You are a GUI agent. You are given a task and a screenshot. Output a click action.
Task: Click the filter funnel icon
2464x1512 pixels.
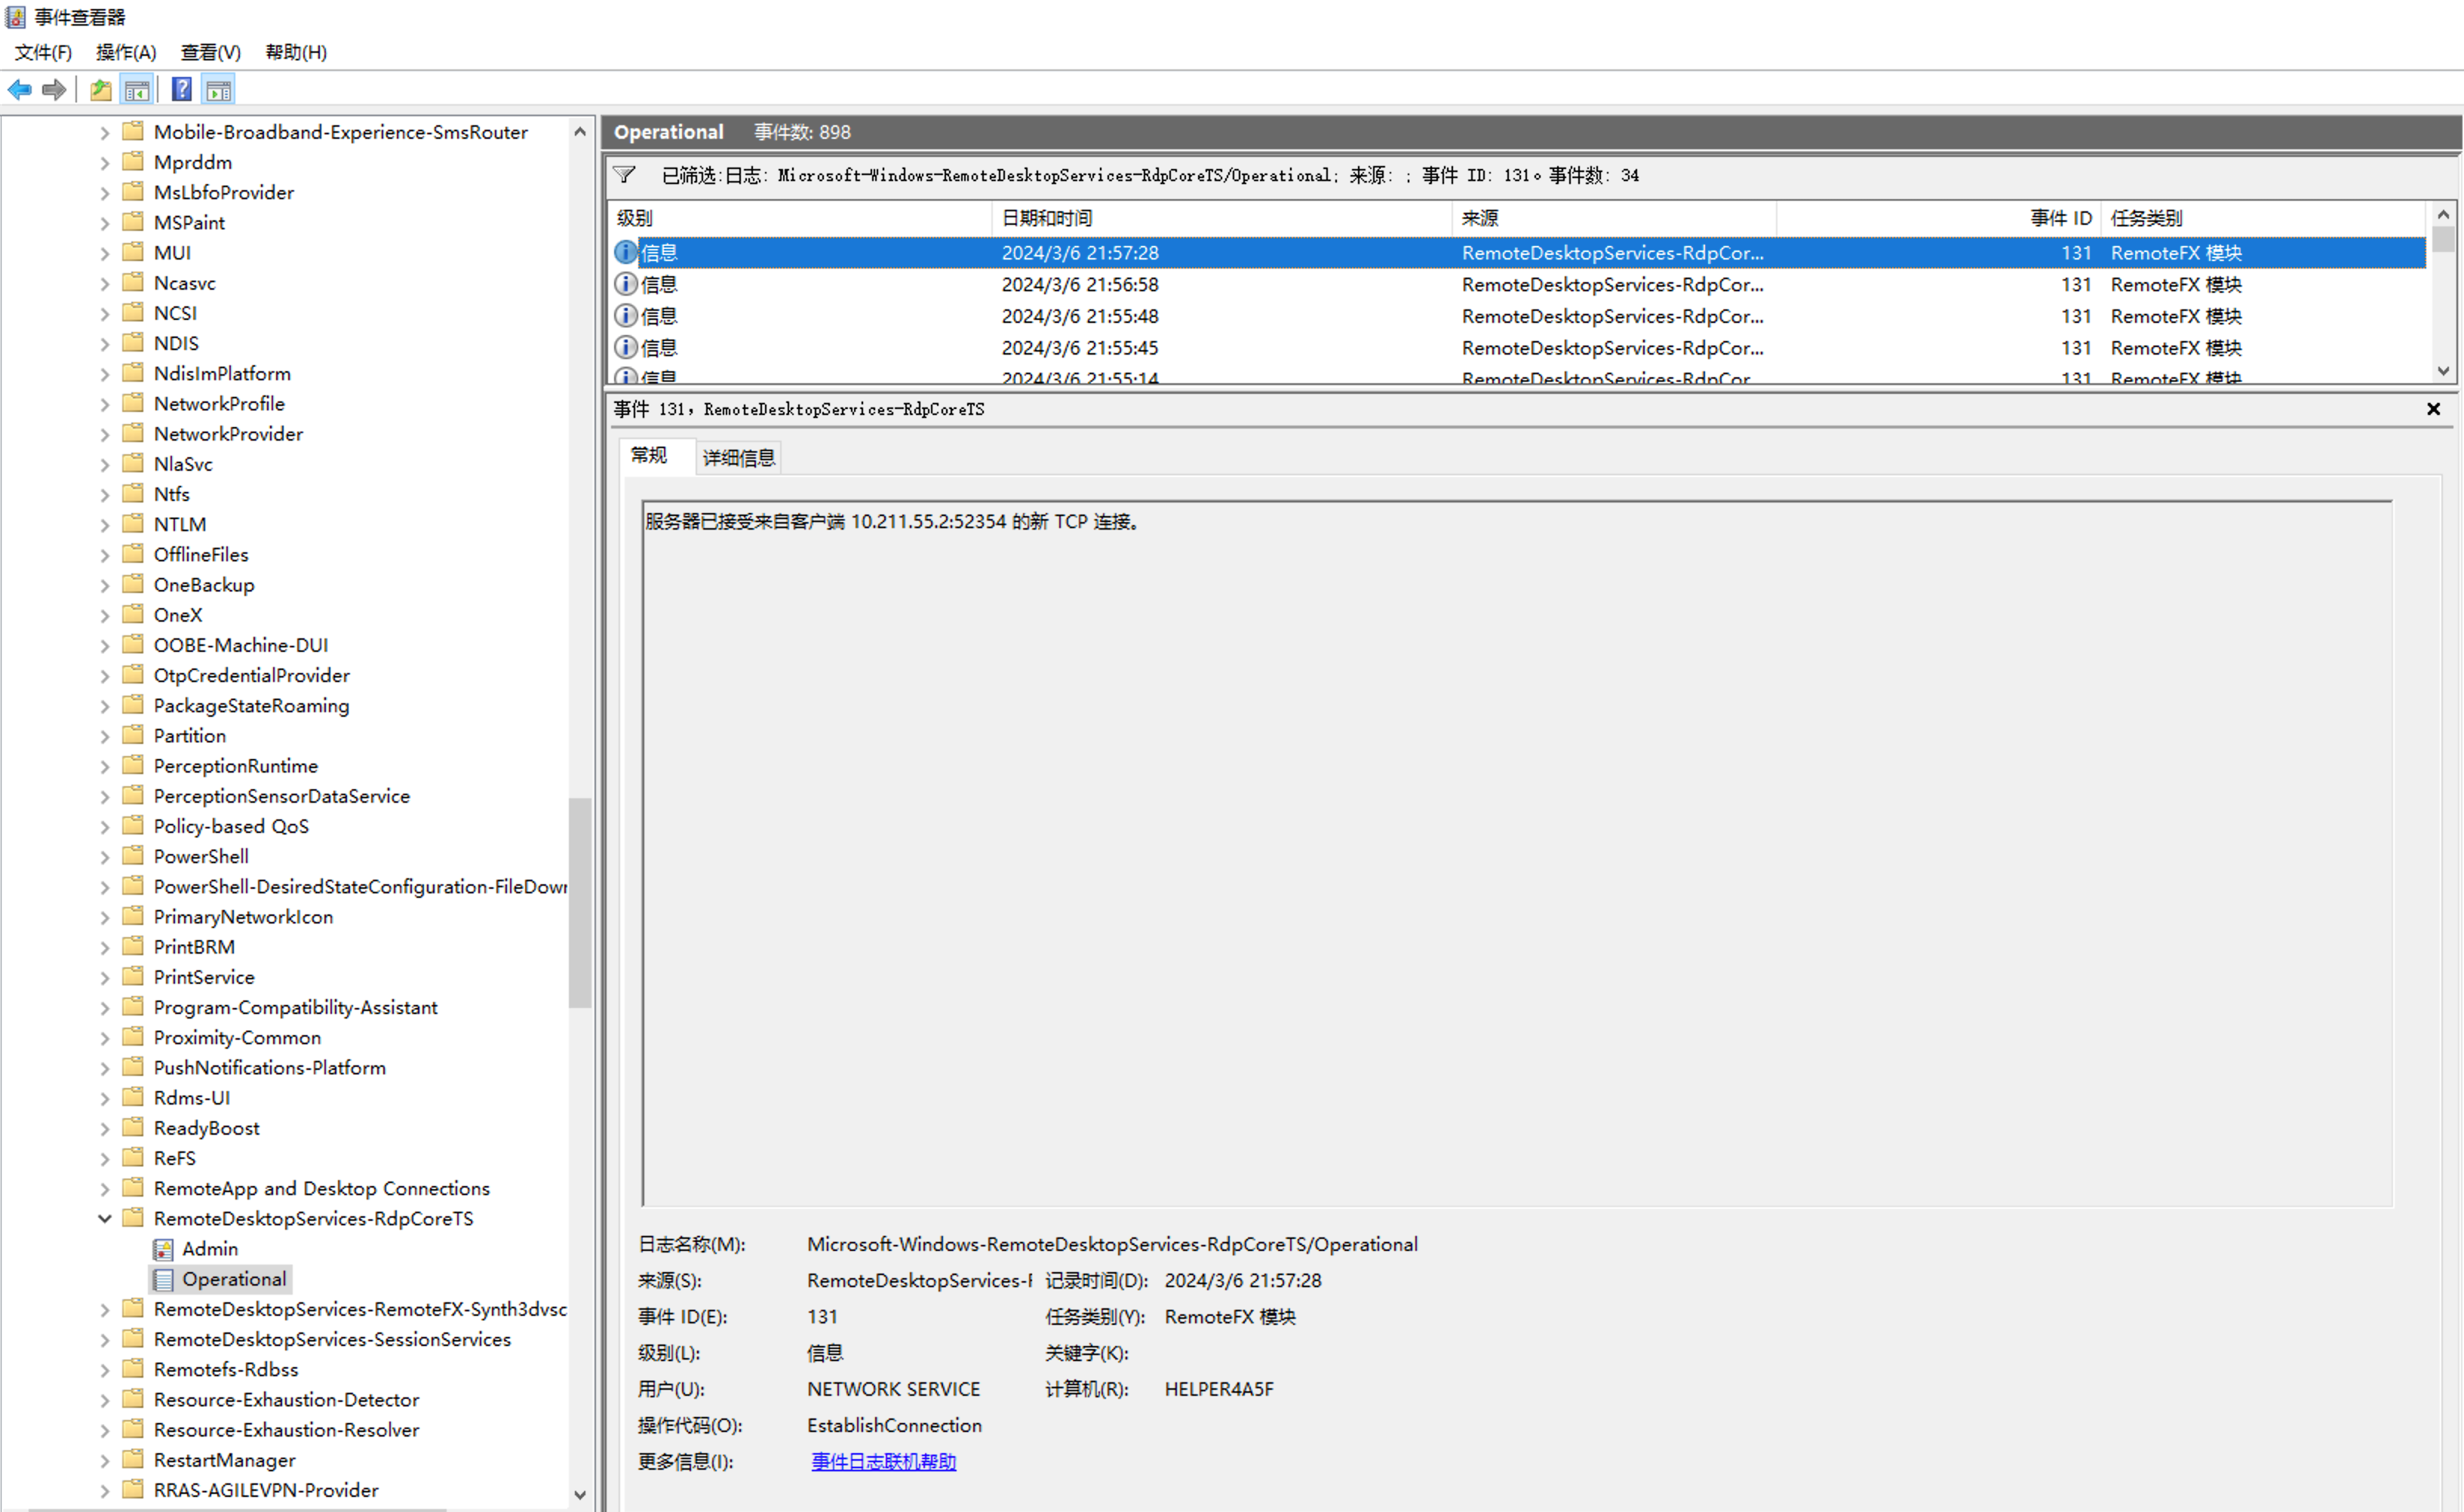tap(625, 175)
